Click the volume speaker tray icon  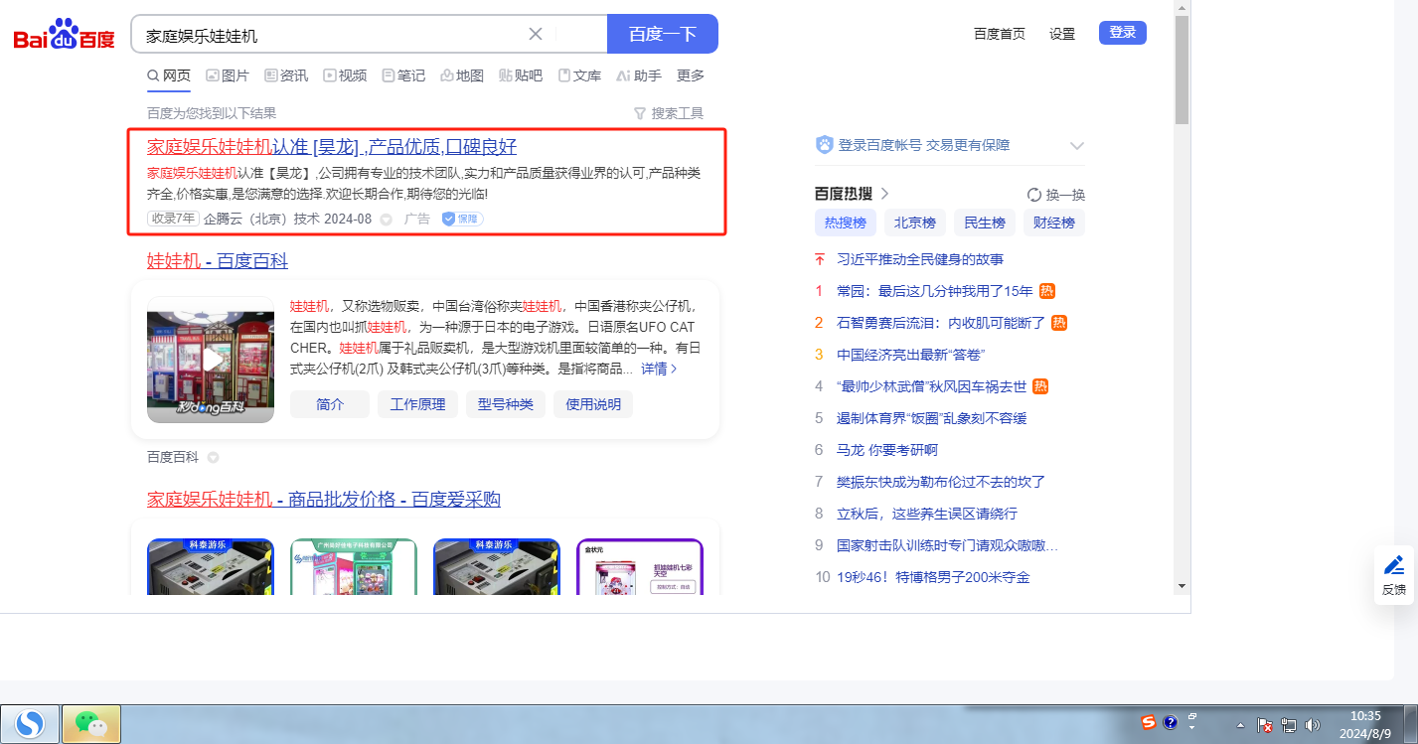coord(1312,725)
